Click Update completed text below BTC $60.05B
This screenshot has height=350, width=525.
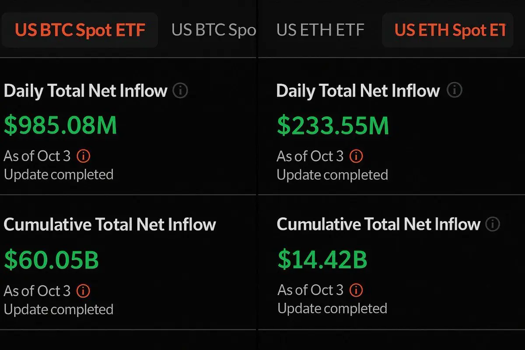pyautogui.click(x=59, y=309)
